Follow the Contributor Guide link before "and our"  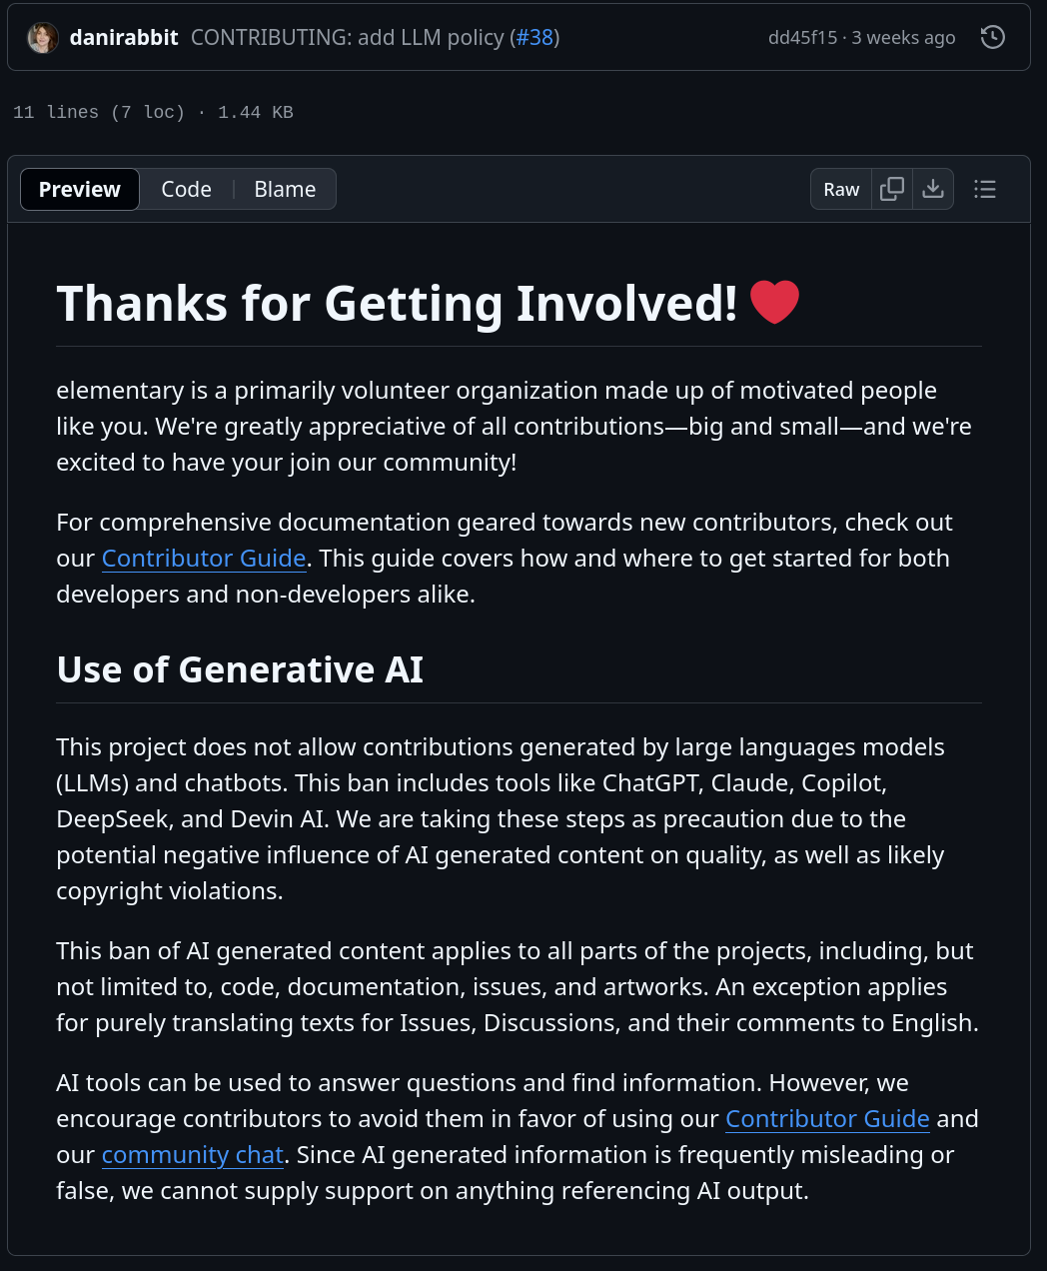click(827, 1119)
